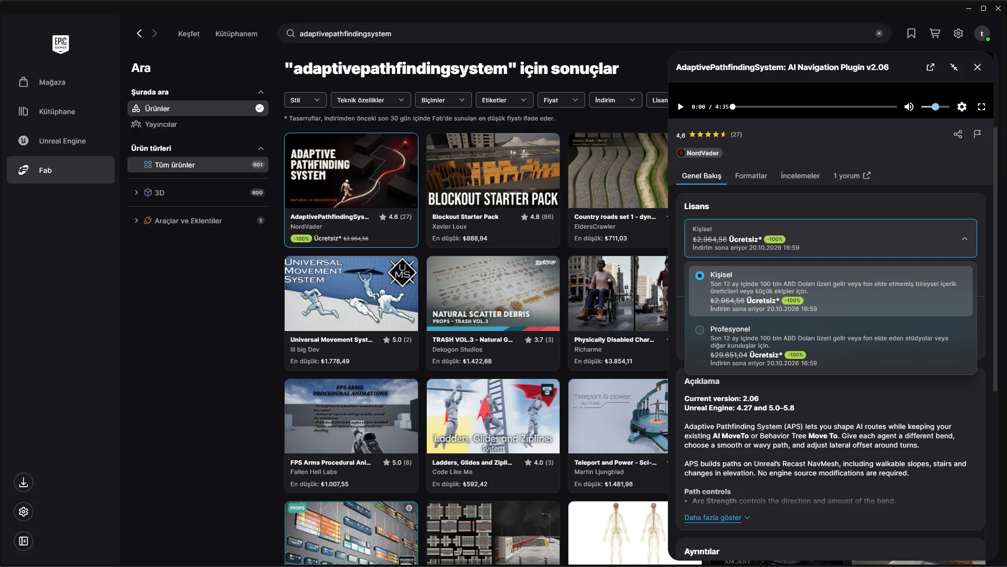Switch search scope to Yayıncılar
Screen dimensions: 1007x567
point(197,124)
